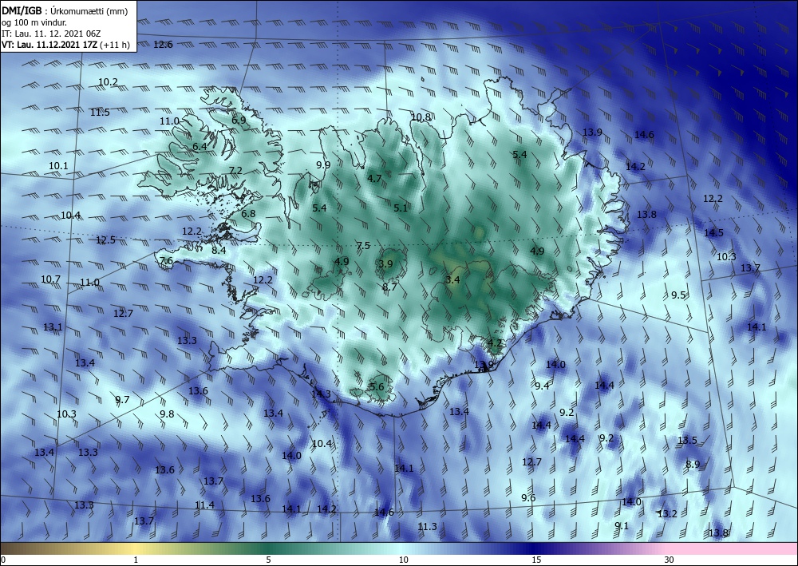Select the 11.5 value on the map
The width and height of the screenshot is (798, 566).
click(100, 113)
